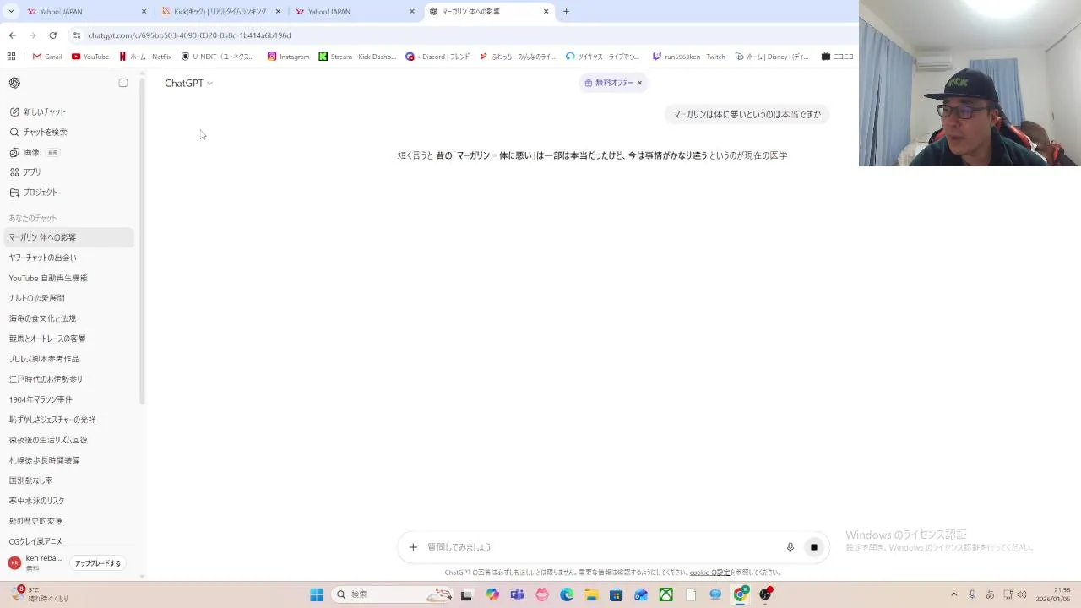Click the user message bubble about マーガリン

pos(747,114)
